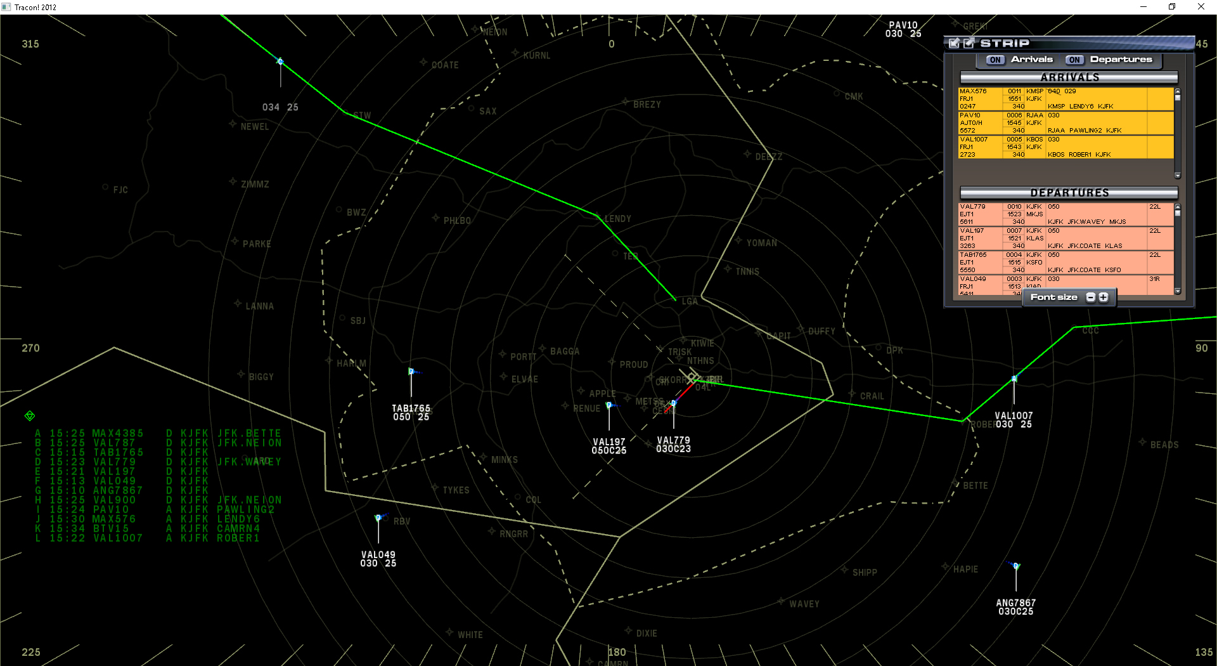Select aircraft target VAL197 near RENUE
Screen dimensions: 1217x666
click(610, 404)
